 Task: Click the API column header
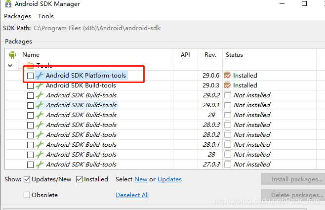(185, 55)
